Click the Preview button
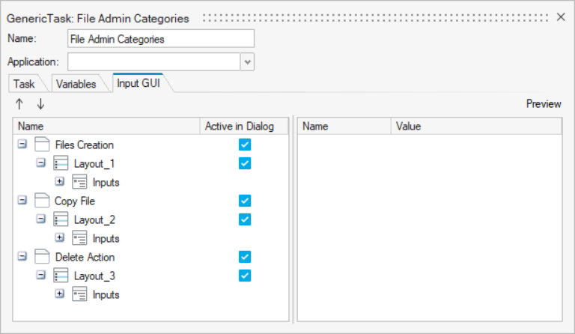 tap(544, 104)
